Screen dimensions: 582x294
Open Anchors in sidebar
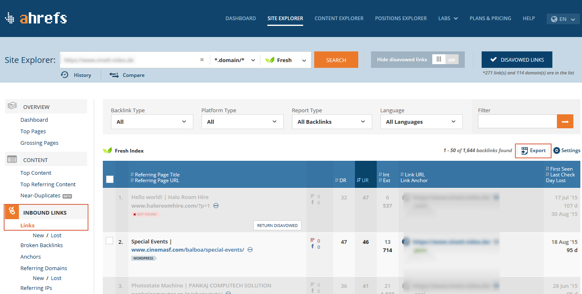(x=31, y=257)
